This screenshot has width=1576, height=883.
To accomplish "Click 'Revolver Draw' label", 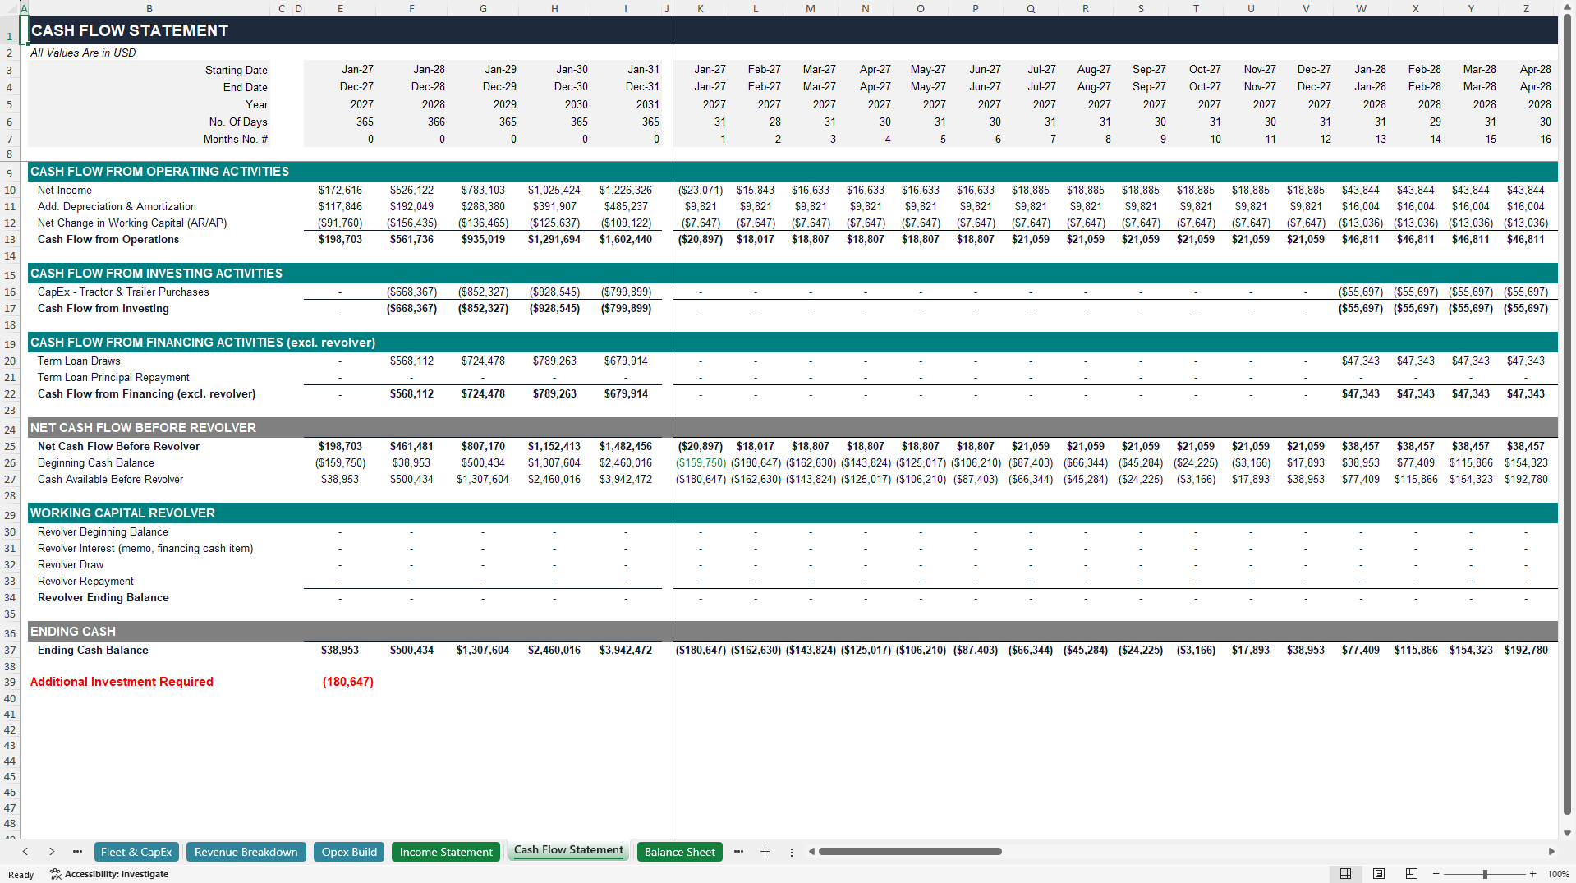I will pyautogui.click(x=71, y=565).
